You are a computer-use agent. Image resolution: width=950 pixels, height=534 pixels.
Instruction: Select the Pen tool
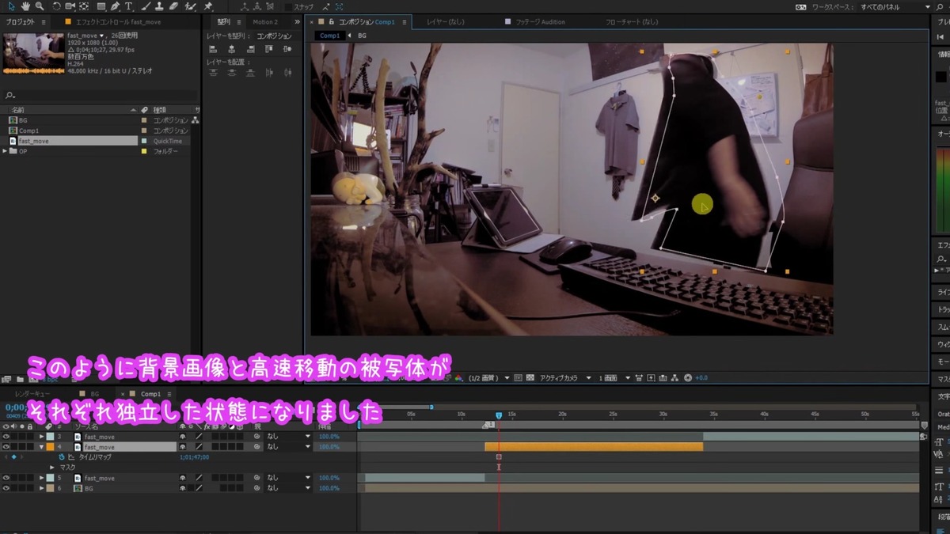click(x=116, y=6)
